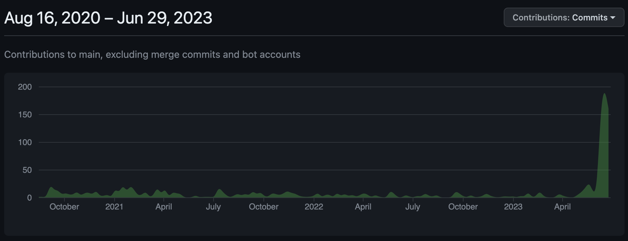Select the 2023 x-axis label
628x241 pixels.
click(513, 207)
